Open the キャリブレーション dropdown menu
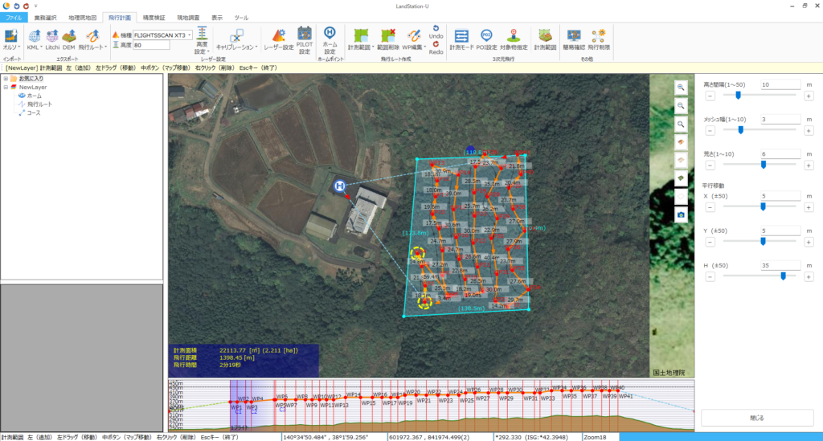 pyautogui.click(x=235, y=47)
